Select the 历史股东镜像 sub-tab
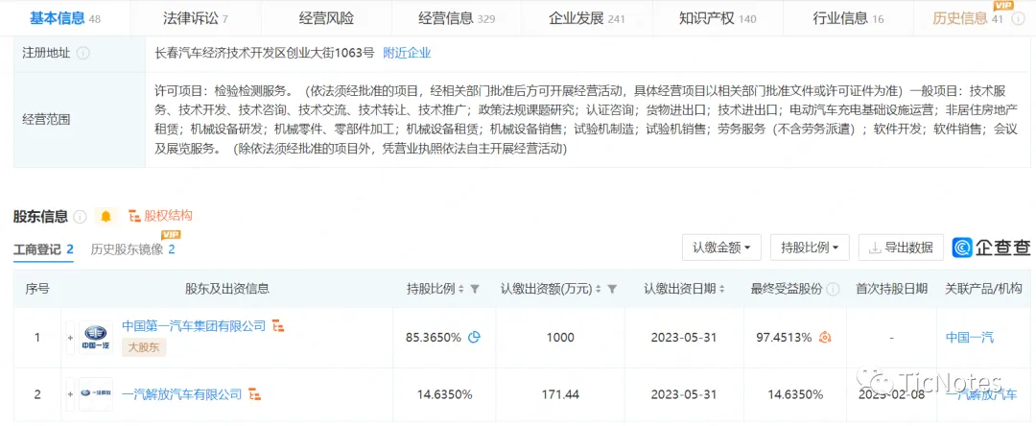Viewport: 1036px width, 426px height. pos(132,249)
